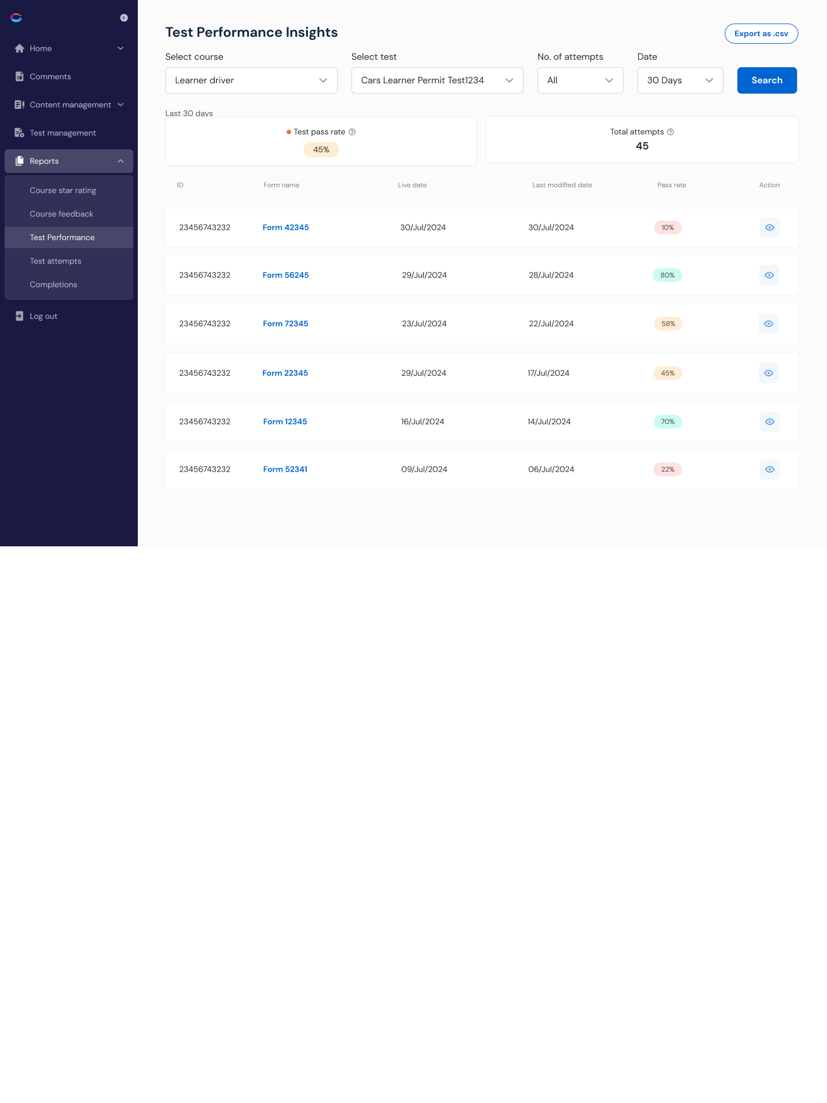Click eye icon for Form 52341 row
The height and width of the screenshot is (1103, 827).
point(770,469)
